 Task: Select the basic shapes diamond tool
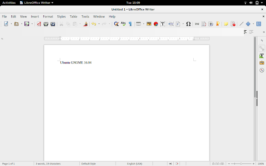[x=248, y=24]
